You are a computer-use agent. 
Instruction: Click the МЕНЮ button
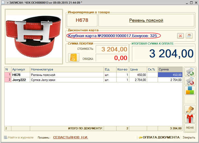tap(190, 128)
